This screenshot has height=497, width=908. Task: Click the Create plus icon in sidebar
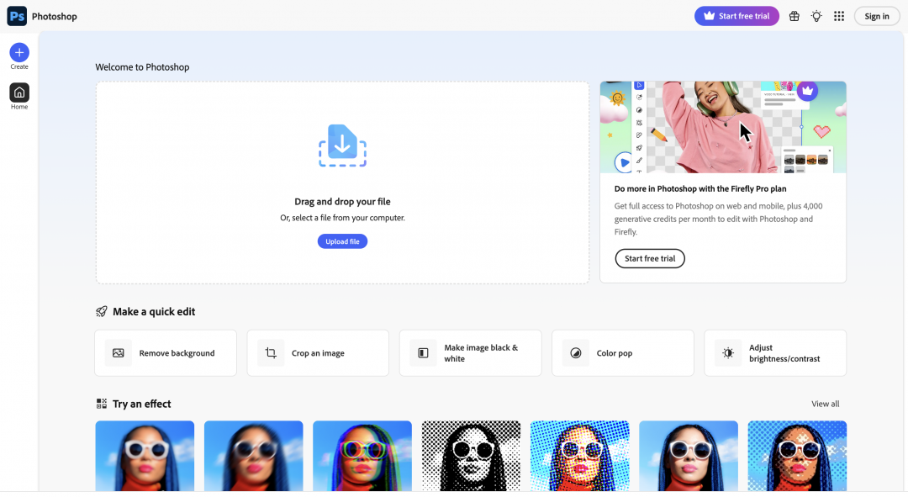coord(19,53)
